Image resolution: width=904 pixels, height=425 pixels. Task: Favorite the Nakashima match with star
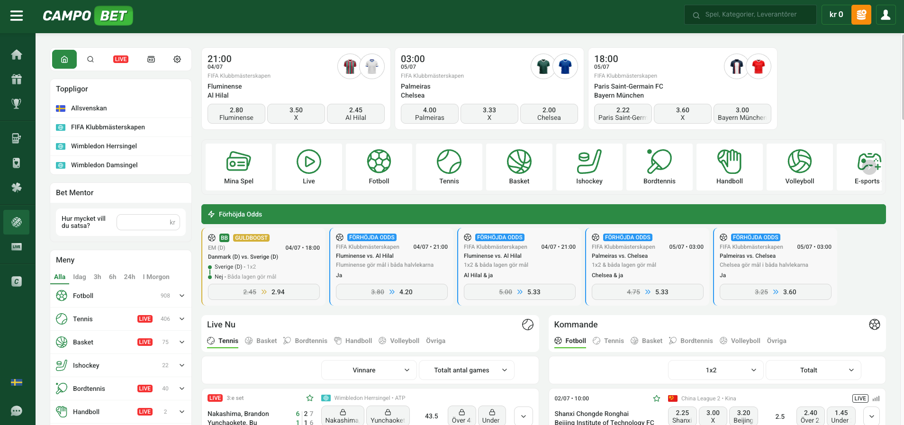tap(310, 398)
